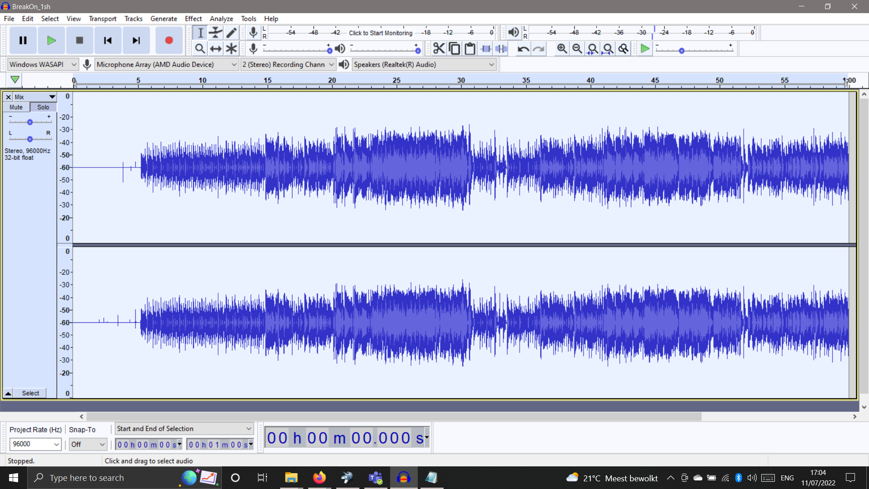This screenshot has width=869, height=489.
Task: Toggle Solo on the Mix track
Action: [43, 107]
